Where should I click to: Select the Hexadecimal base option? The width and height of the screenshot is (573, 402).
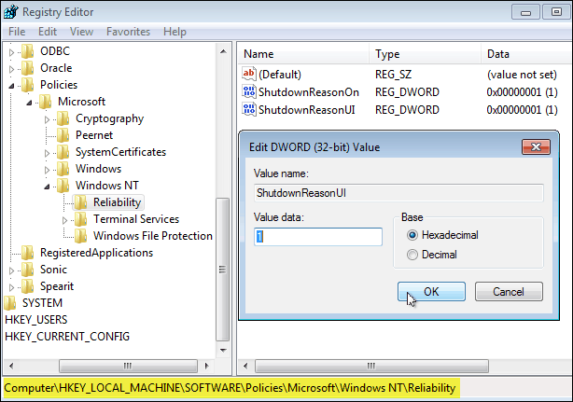(412, 235)
